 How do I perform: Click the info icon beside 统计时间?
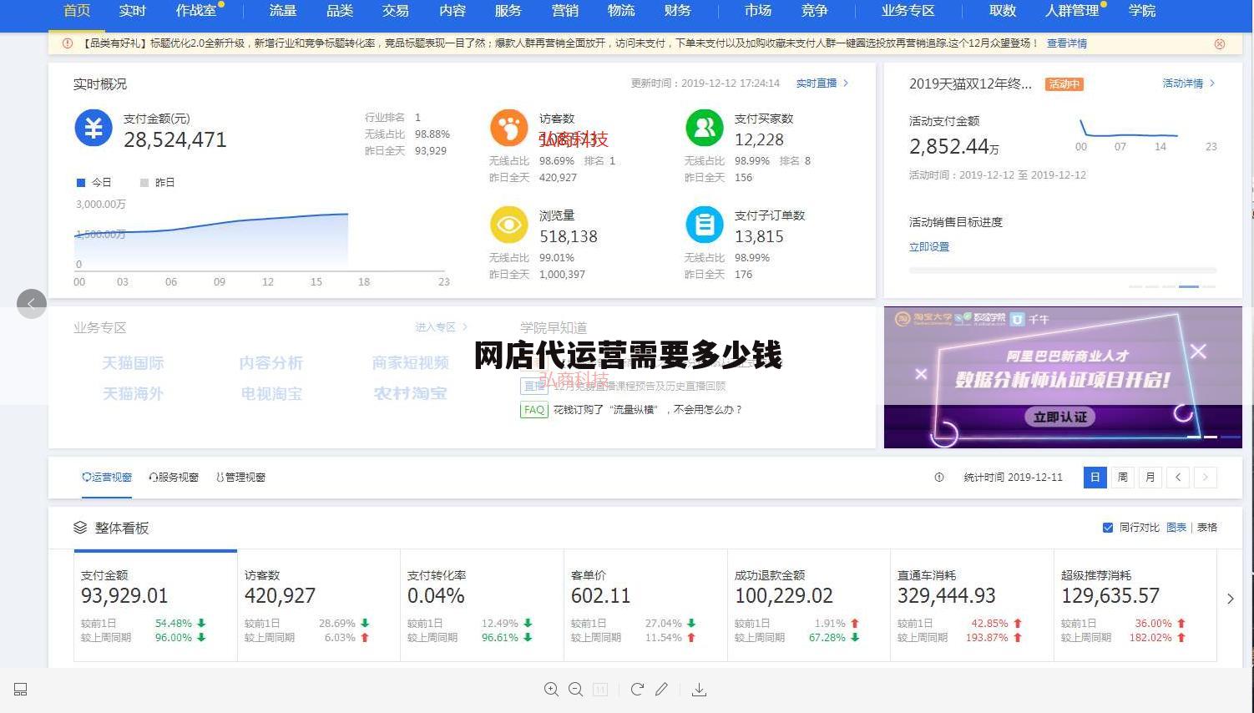point(939,478)
